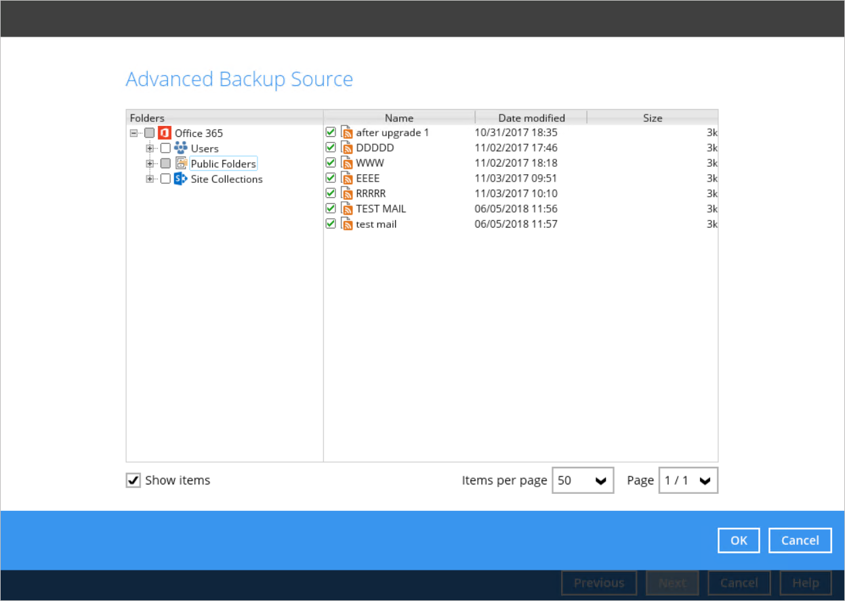Sort by the Date modified column header
The height and width of the screenshot is (601, 845).
point(531,118)
